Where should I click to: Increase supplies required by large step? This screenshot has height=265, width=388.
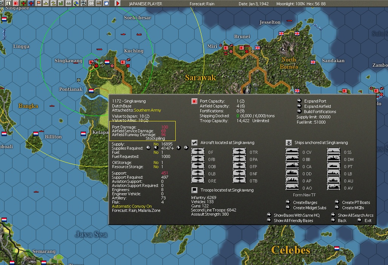pyautogui.click(x=186, y=148)
